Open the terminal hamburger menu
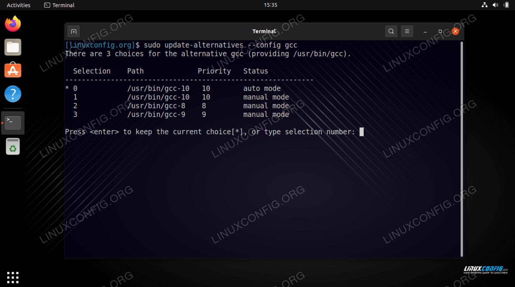The width and height of the screenshot is (515, 287). (407, 31)
